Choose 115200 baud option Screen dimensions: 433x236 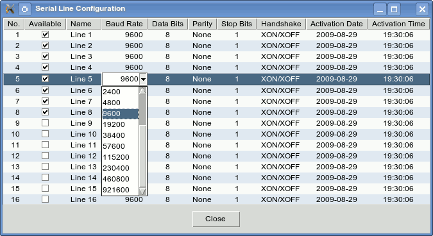(x=121, y=157)
